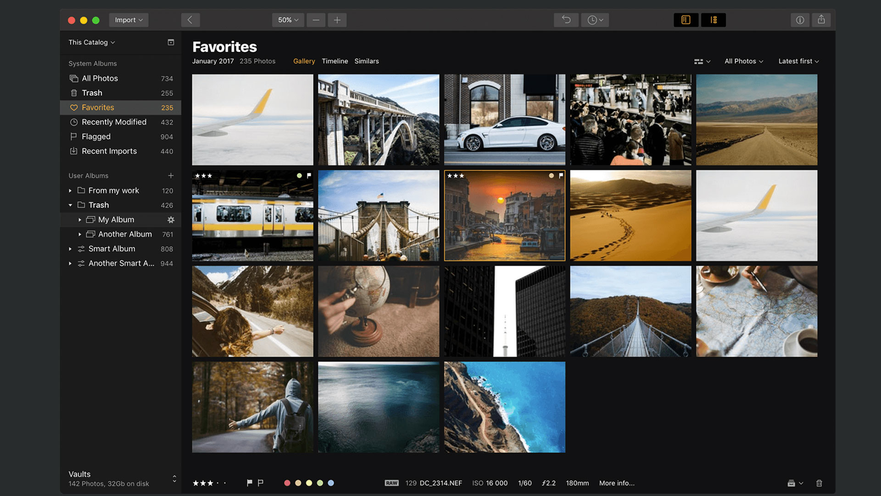Expand the My Album item

[x=80, y=220]
